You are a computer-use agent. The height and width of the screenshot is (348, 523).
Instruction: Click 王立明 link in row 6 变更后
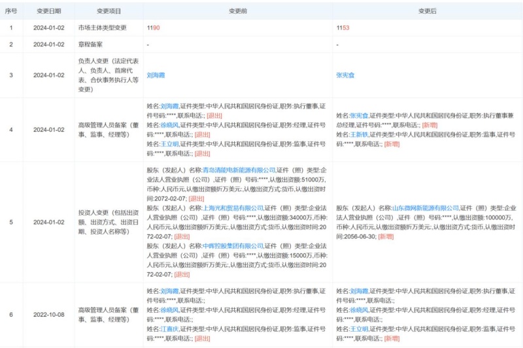359,329
